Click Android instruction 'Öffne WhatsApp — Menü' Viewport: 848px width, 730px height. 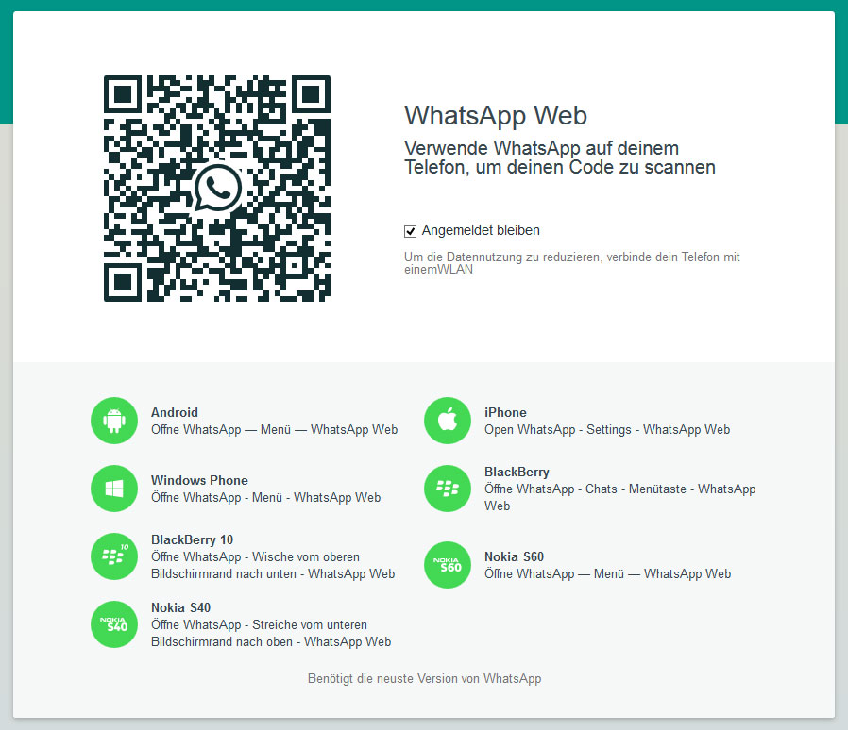coord(274,429)
